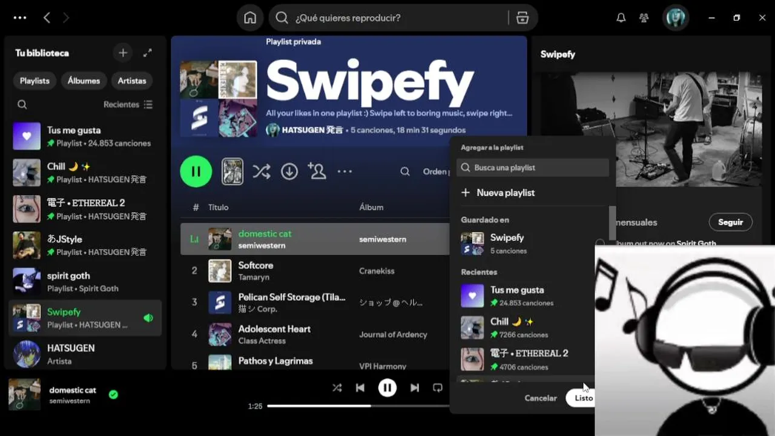
Task: Open the Browse icon in search bar
Action: pyautogui.click(x=523, y=18)
